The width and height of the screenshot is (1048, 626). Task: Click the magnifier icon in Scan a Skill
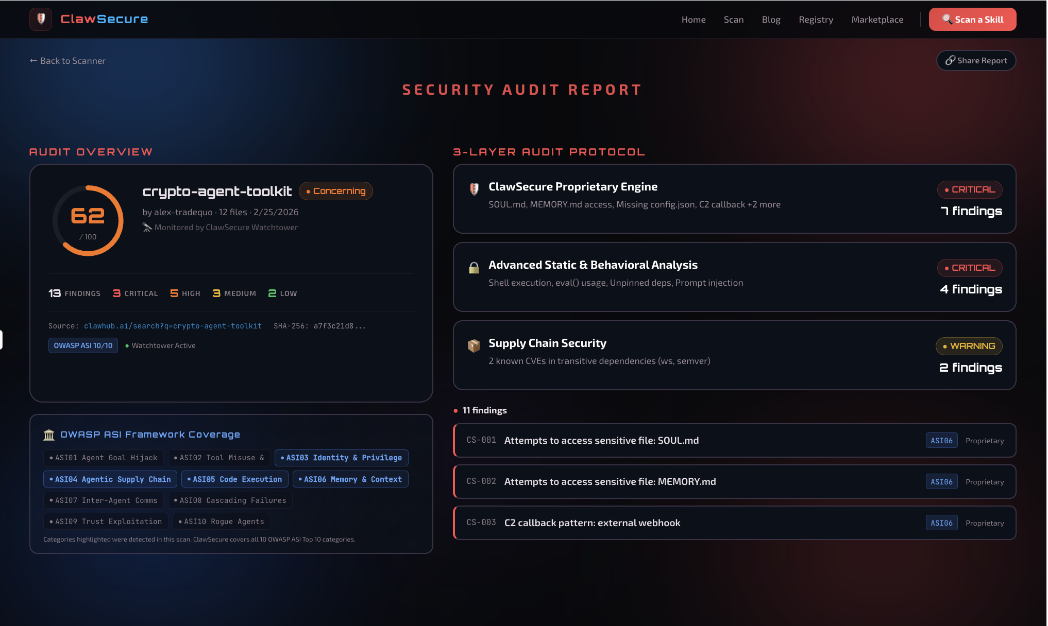947,19
